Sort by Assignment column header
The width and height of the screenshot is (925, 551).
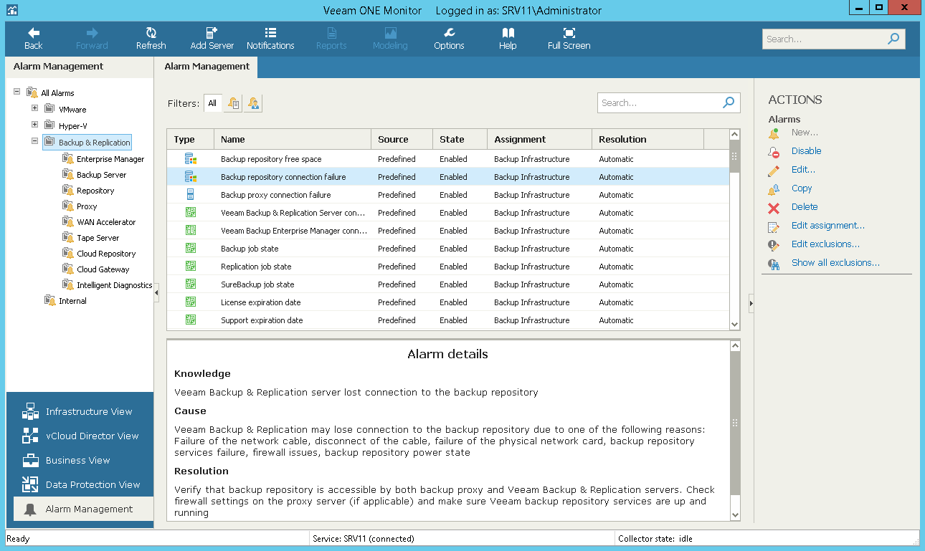539,139
